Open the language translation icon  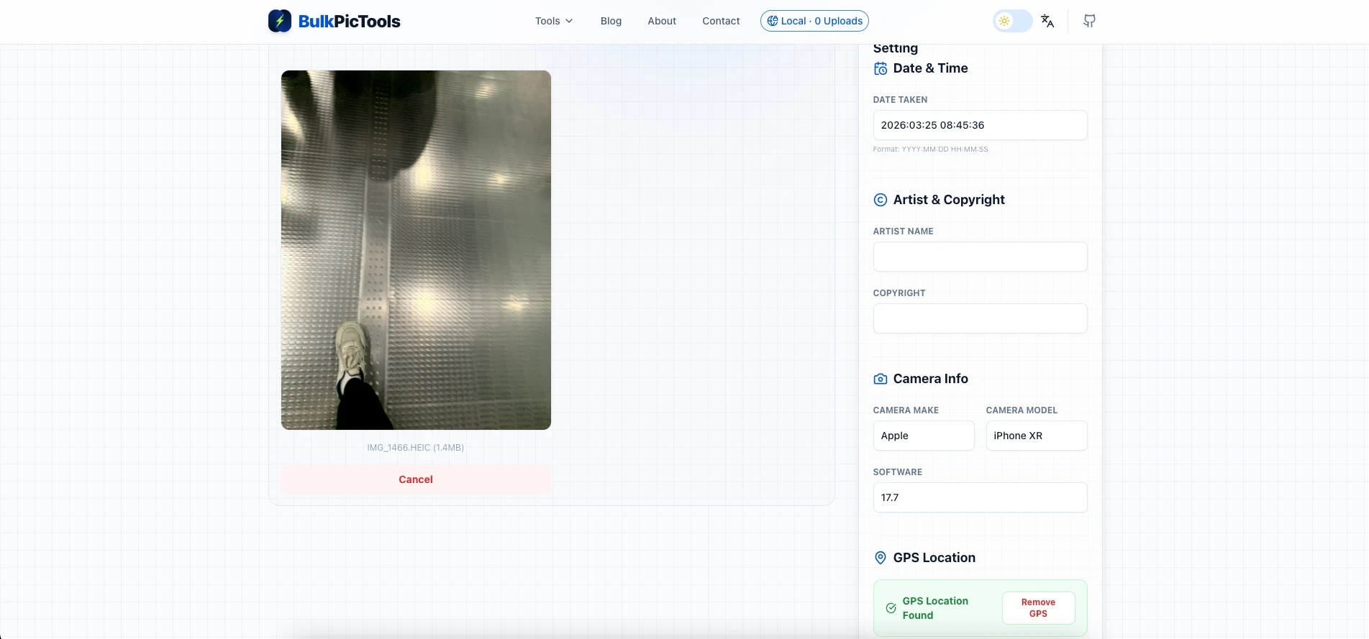1047,21
